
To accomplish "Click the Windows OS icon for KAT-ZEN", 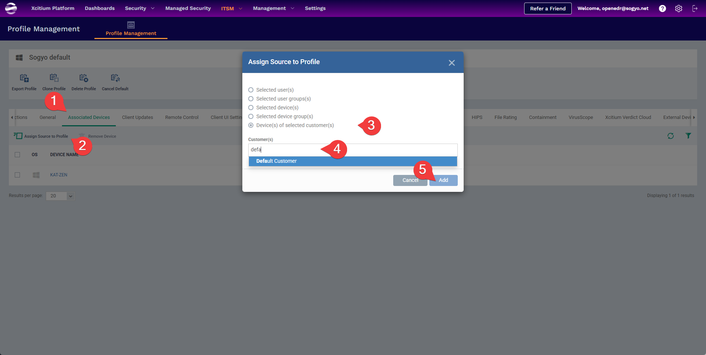I will tap(36, 175).
